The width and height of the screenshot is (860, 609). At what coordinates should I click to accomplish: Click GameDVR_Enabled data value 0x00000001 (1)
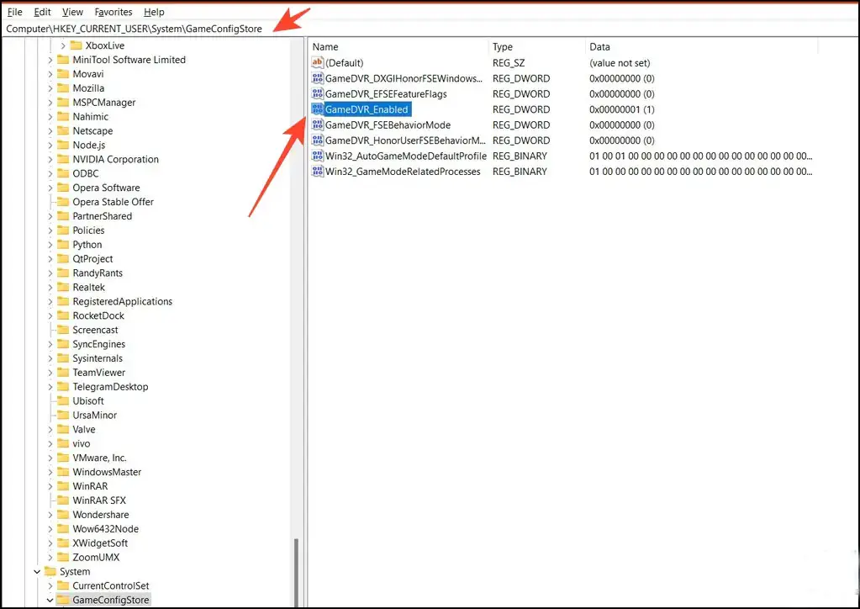622,109
